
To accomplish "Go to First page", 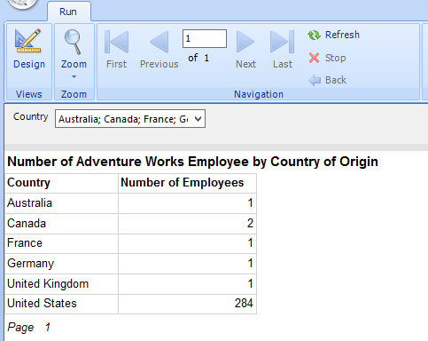I will click(116, 49).
